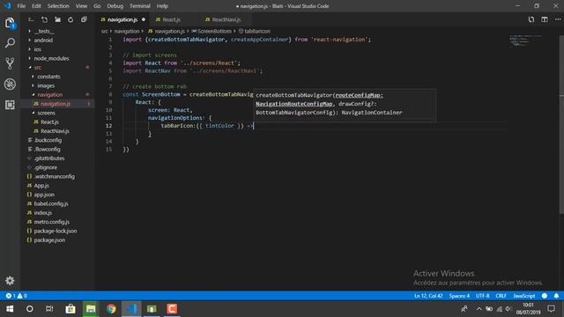Refresh the explorer tree
Screen dimensions: 564x317
coord(70,19)
